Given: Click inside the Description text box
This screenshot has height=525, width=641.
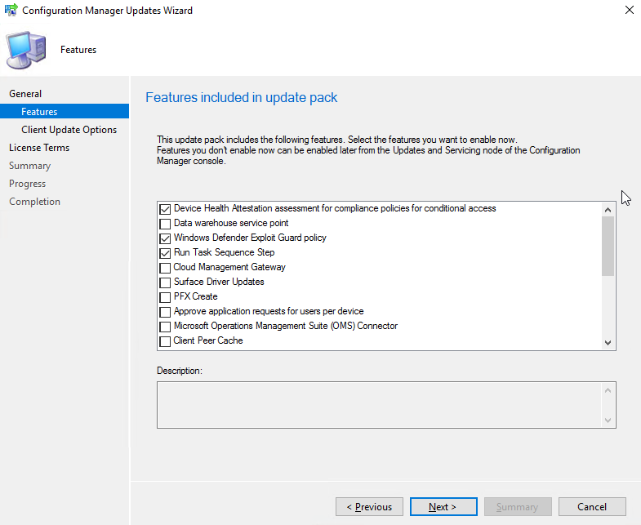Looking at the screenshot, I should pyautogui.click(x=380, y=405).
